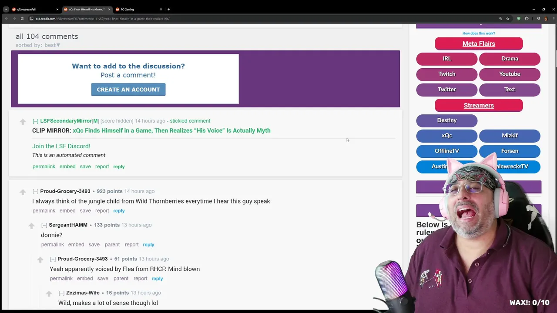Collapse the 51 points Proud-Grocery-3493 reply
Image resolution: width=557 pixels, height=313 pixels.
point(53,259)
